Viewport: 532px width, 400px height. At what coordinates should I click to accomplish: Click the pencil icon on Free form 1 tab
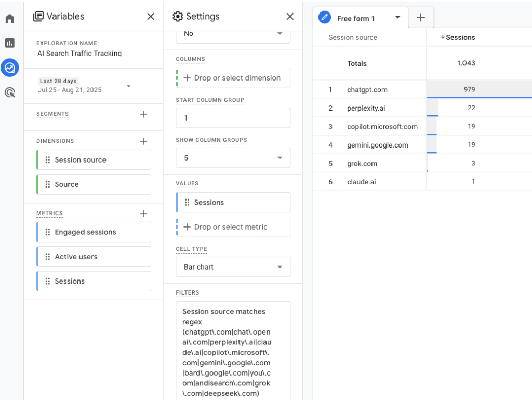pyautogui.click(x=325, y=17)
